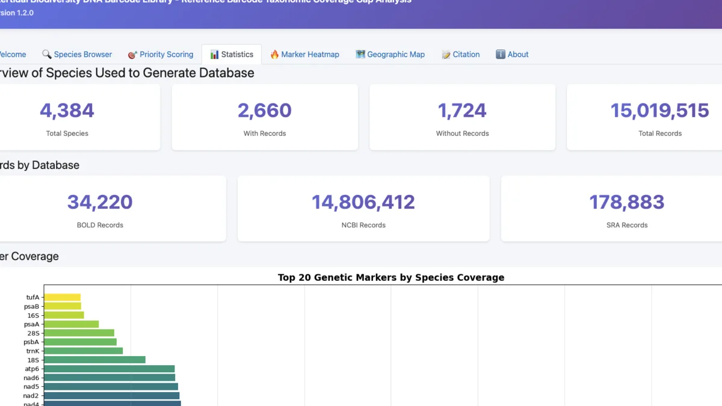Click the 18S bar in the chart
This screenshot has height=406, width=722.
pyautogui.click(x=94, y=360)
